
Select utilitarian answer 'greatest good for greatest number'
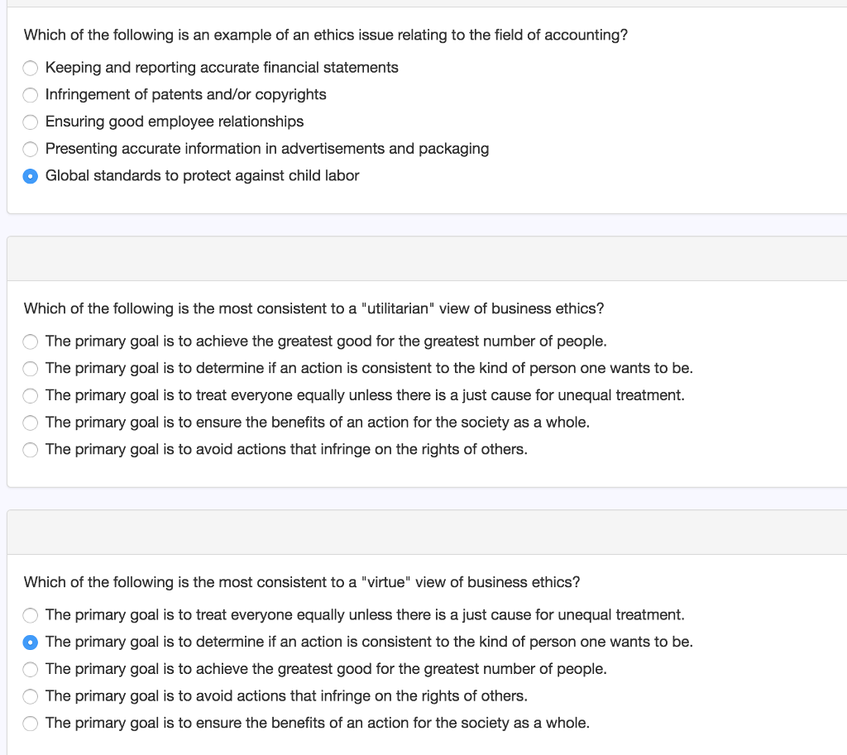(x=31, y=342)
